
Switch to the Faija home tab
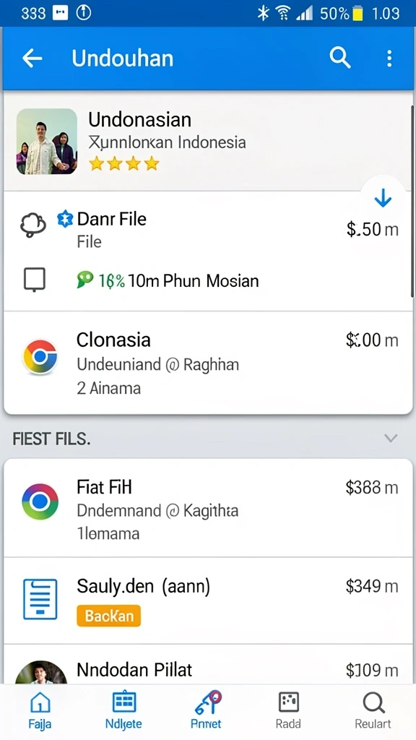tap(40, 710)
